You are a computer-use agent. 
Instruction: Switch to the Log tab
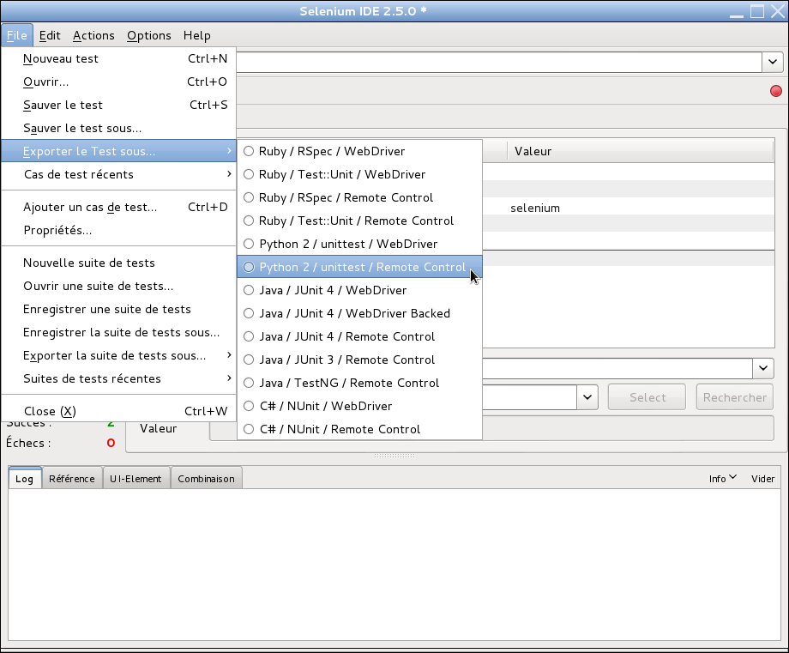pyautogui.click(x=25, y=478)
